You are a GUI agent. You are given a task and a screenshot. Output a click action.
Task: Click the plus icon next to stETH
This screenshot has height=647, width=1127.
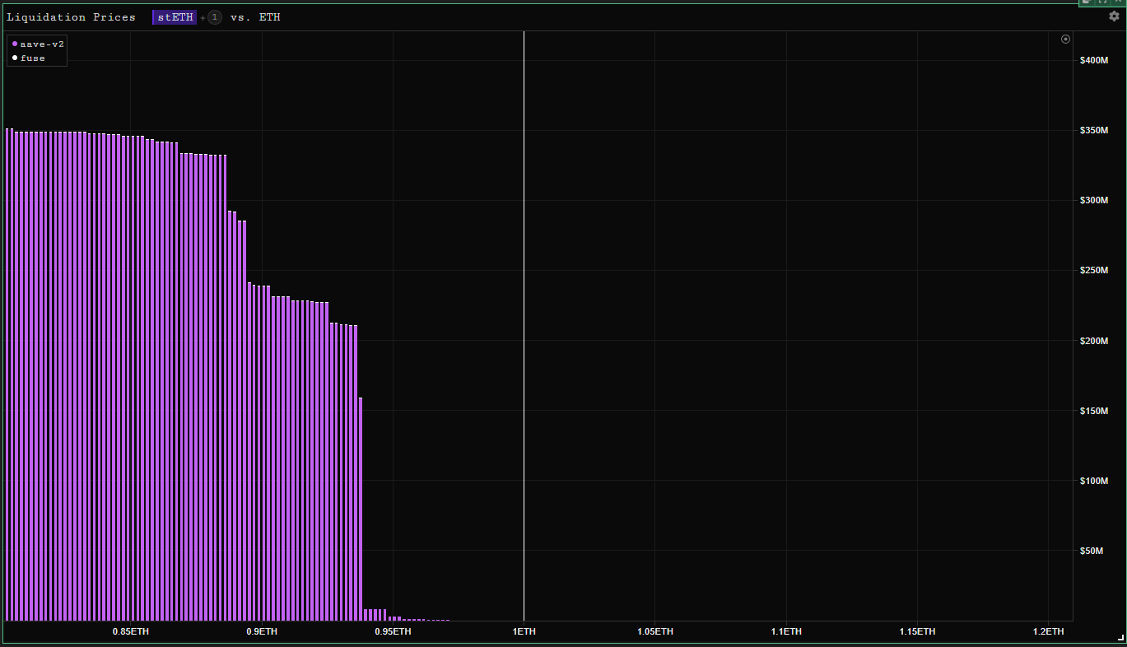[203, 17]
